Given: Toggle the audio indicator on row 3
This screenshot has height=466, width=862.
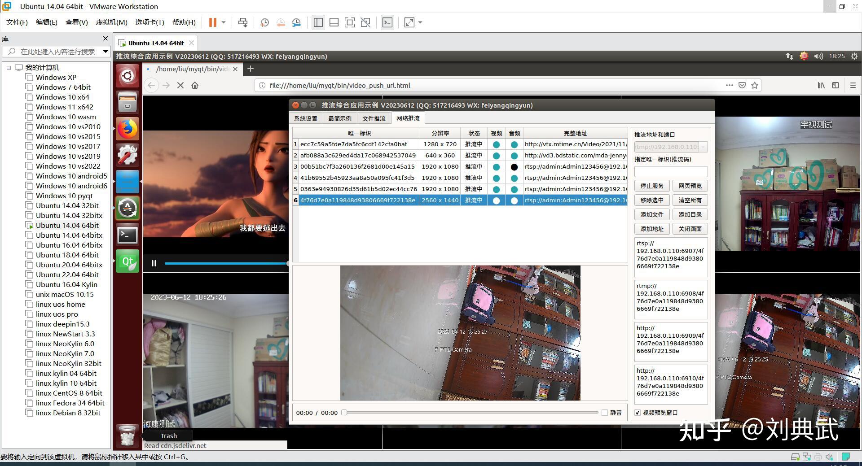Looking at the screenshot, I should click(x=514, y=166).
